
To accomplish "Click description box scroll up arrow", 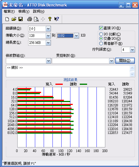I will tap(132, 68).
